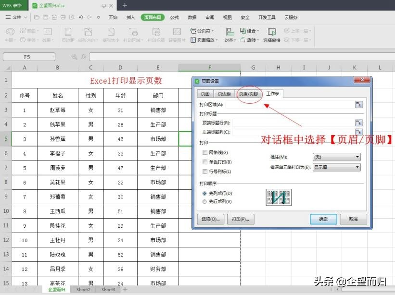Image resolution: width=395 pixels, height=295 pixels.
Task: Click the 确定 button
Action: (323, 219)
